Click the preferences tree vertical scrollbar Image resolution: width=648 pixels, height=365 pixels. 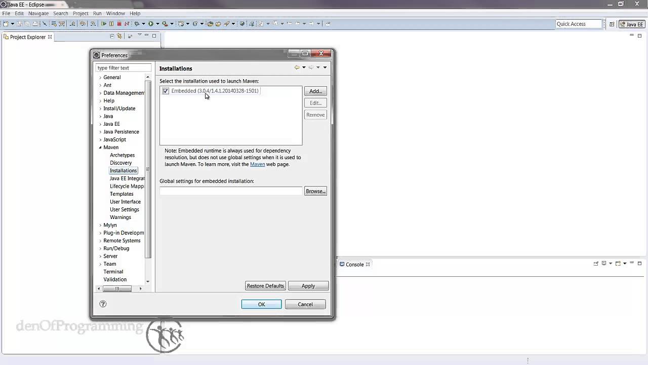(x=148, y=169)
